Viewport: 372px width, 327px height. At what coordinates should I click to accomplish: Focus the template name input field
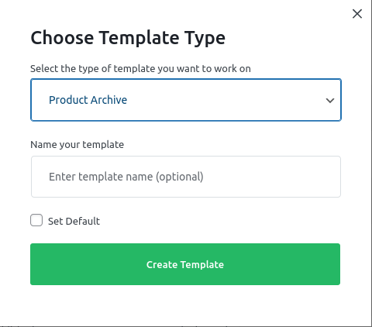click(186, 177)
